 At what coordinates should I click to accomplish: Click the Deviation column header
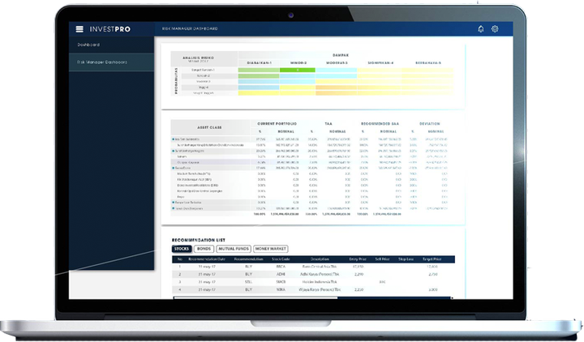(430, 123)
